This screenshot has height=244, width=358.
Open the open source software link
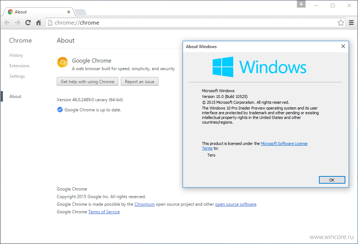[x=236, y=204]
